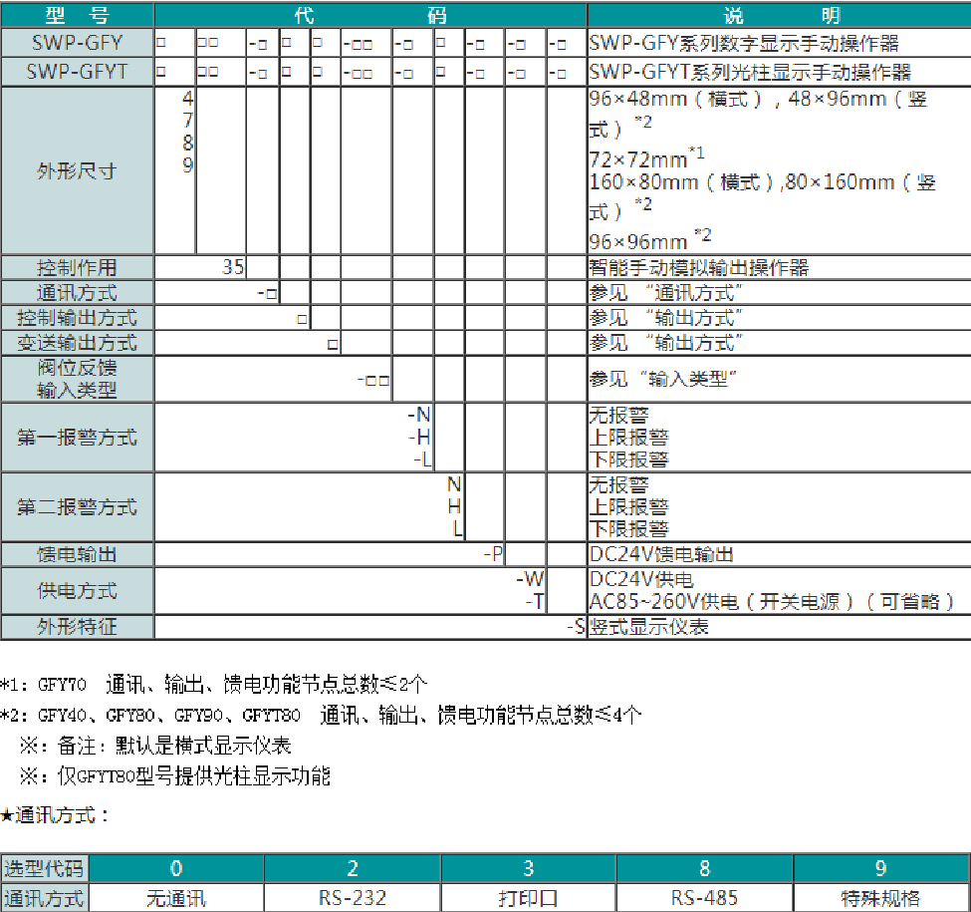The width and height of the screenshot is (971, 912).
Task: Click selection code 9 header
Action: [881, 868]
